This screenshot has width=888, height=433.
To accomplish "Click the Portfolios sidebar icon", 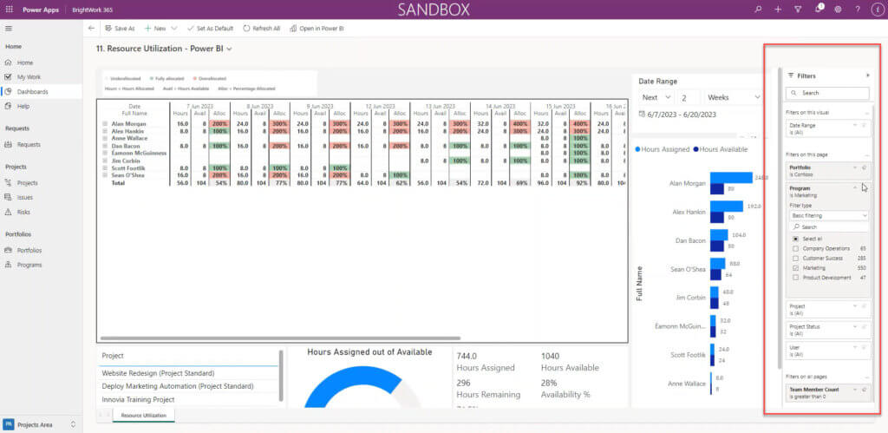I will click(8, 251).
